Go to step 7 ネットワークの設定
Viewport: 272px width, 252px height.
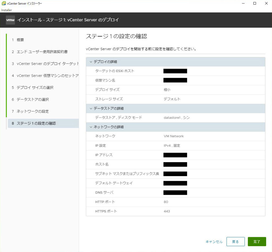[30, 111]
